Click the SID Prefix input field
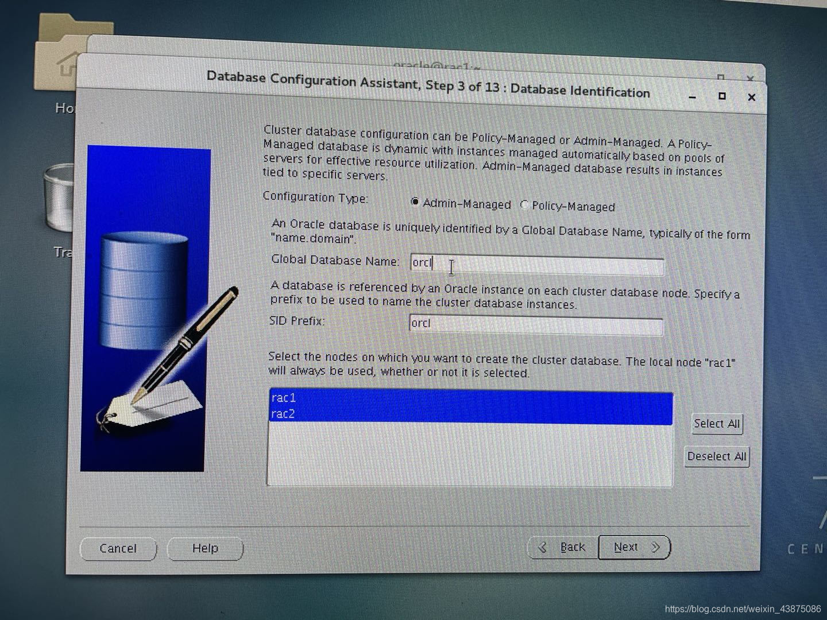Image resolution: width=827 pixels, height=620 pixels. 536,325
